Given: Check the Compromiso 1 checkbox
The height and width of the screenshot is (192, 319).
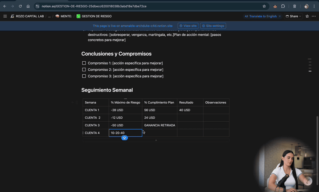Looking at the screenshot, I should 84,63.
